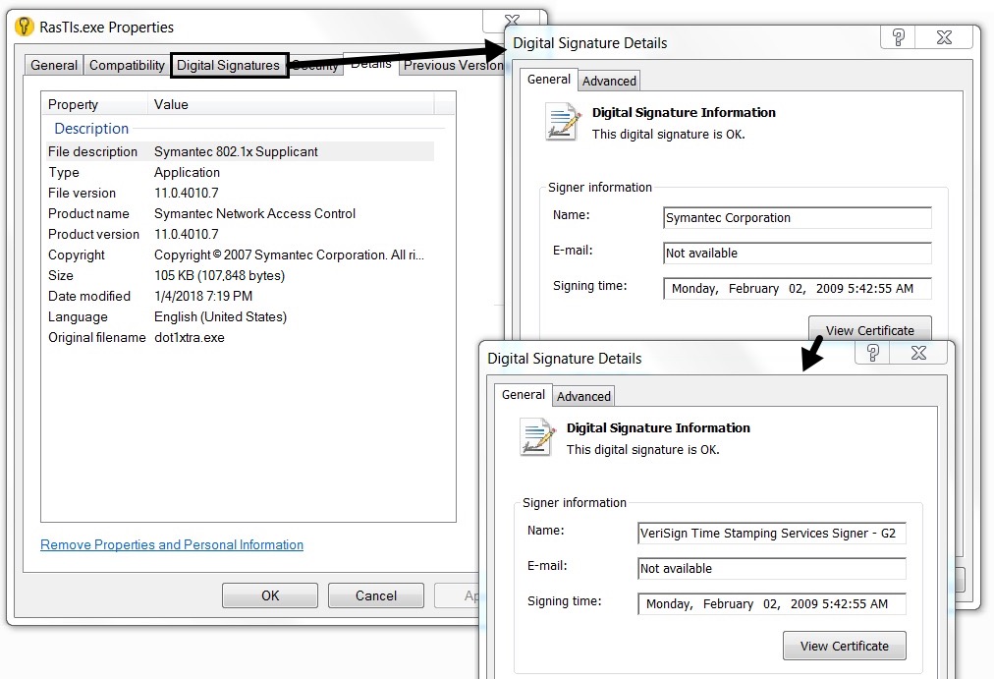Select the Type value Application
Screen dimensions: 994x679
pos(187,172)
